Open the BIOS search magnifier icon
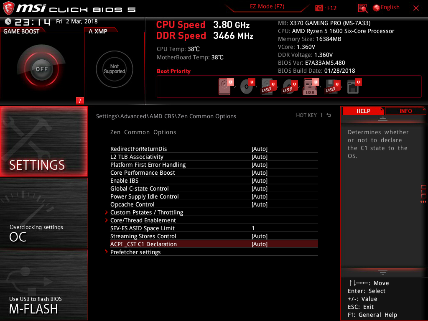The image size is (428, 321). (362, 8)
